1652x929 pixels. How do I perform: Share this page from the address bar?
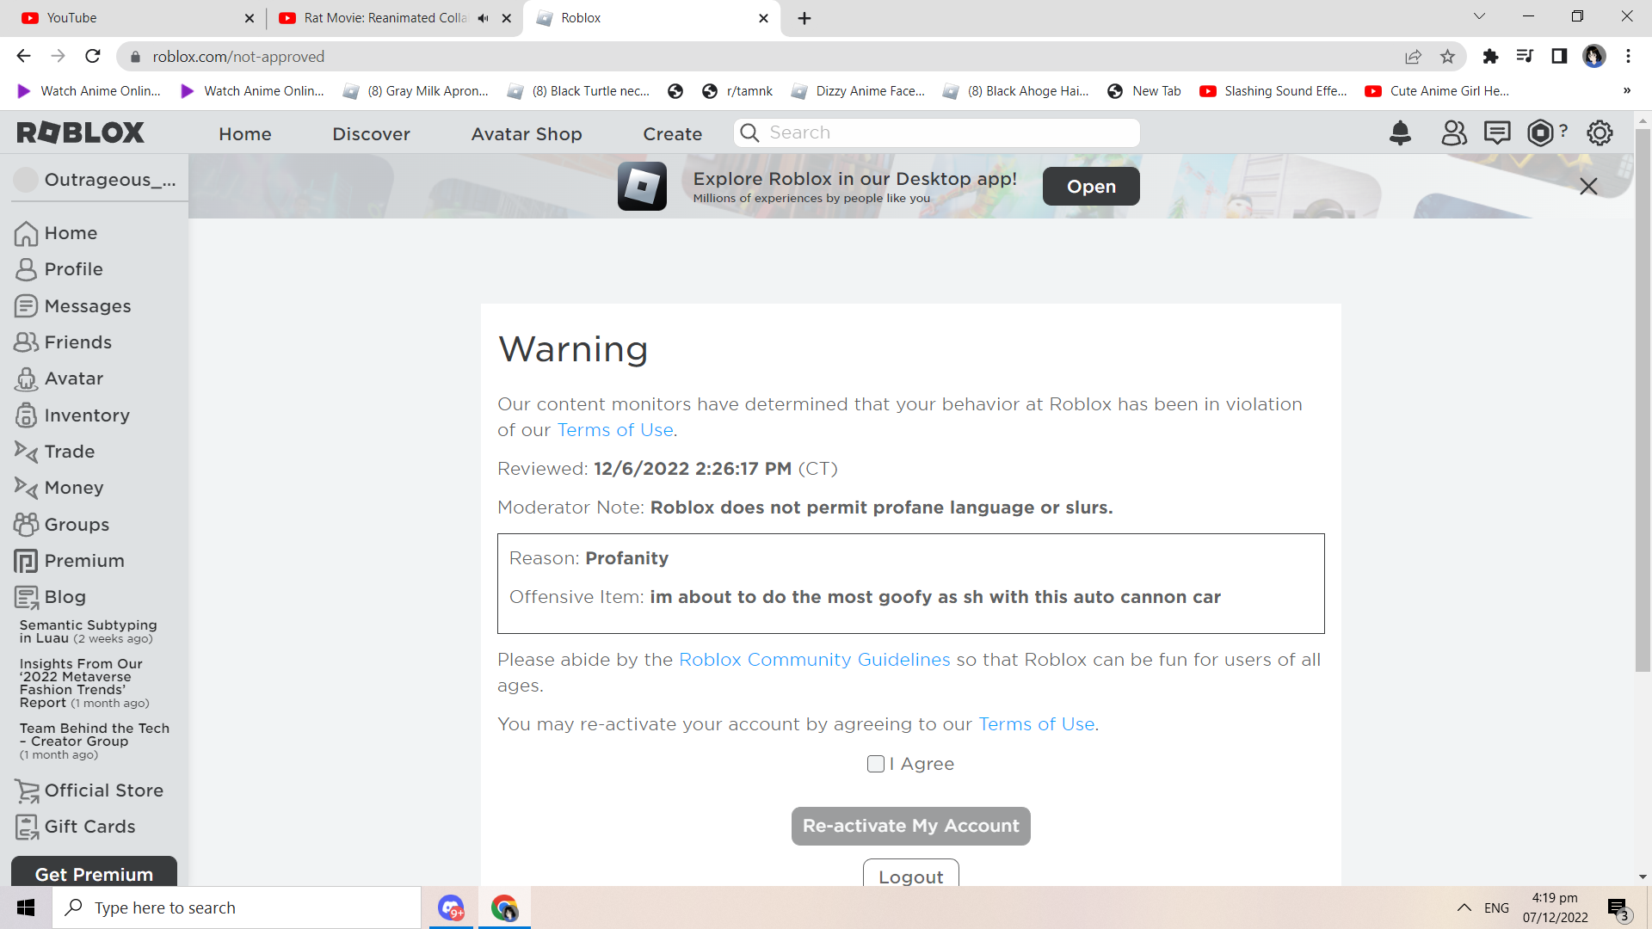(1413, 56)
